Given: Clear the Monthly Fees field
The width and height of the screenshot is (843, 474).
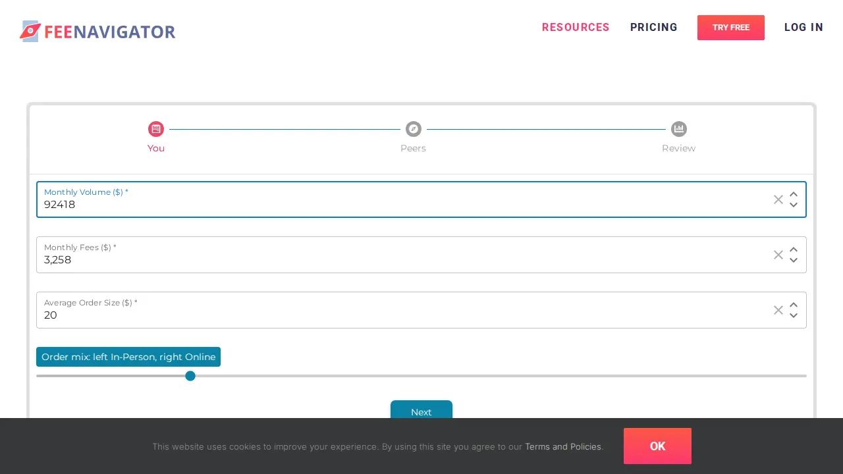Looking at the screenshot, I should pyautogui.click(x=778, y=255).
